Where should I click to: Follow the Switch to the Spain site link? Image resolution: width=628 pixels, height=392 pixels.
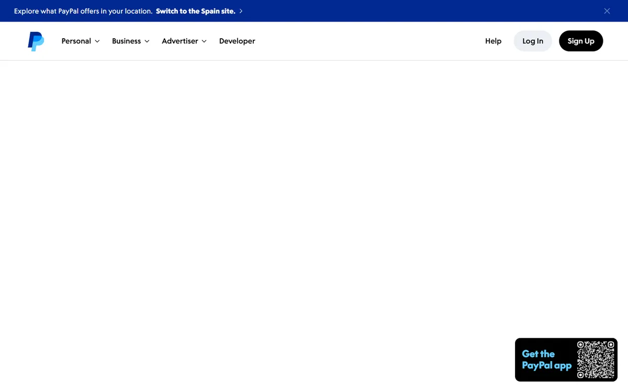(x=199, y=11)
